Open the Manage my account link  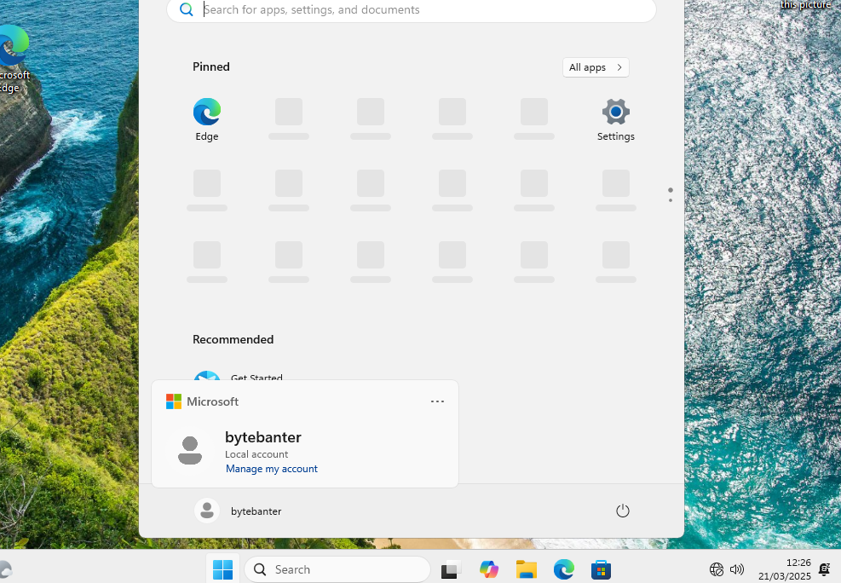[271, 468]
